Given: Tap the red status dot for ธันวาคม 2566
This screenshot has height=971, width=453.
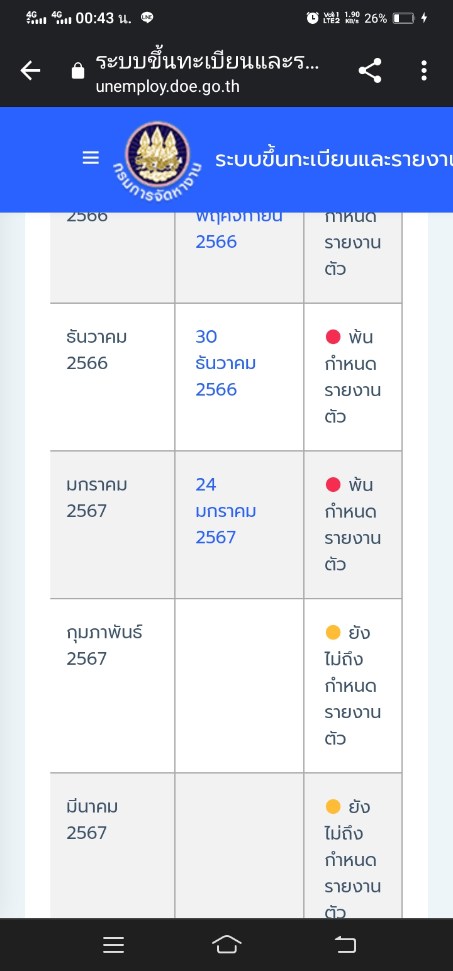Looking at the screenshot, I should click(333, 337).
